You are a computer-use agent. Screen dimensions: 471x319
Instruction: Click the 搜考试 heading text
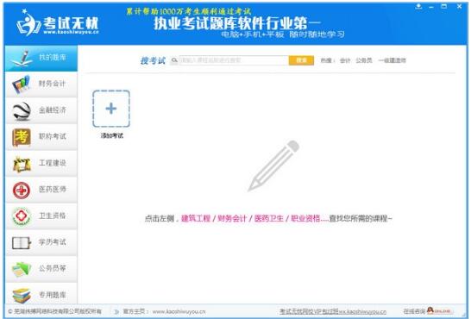tap(153, 60)
